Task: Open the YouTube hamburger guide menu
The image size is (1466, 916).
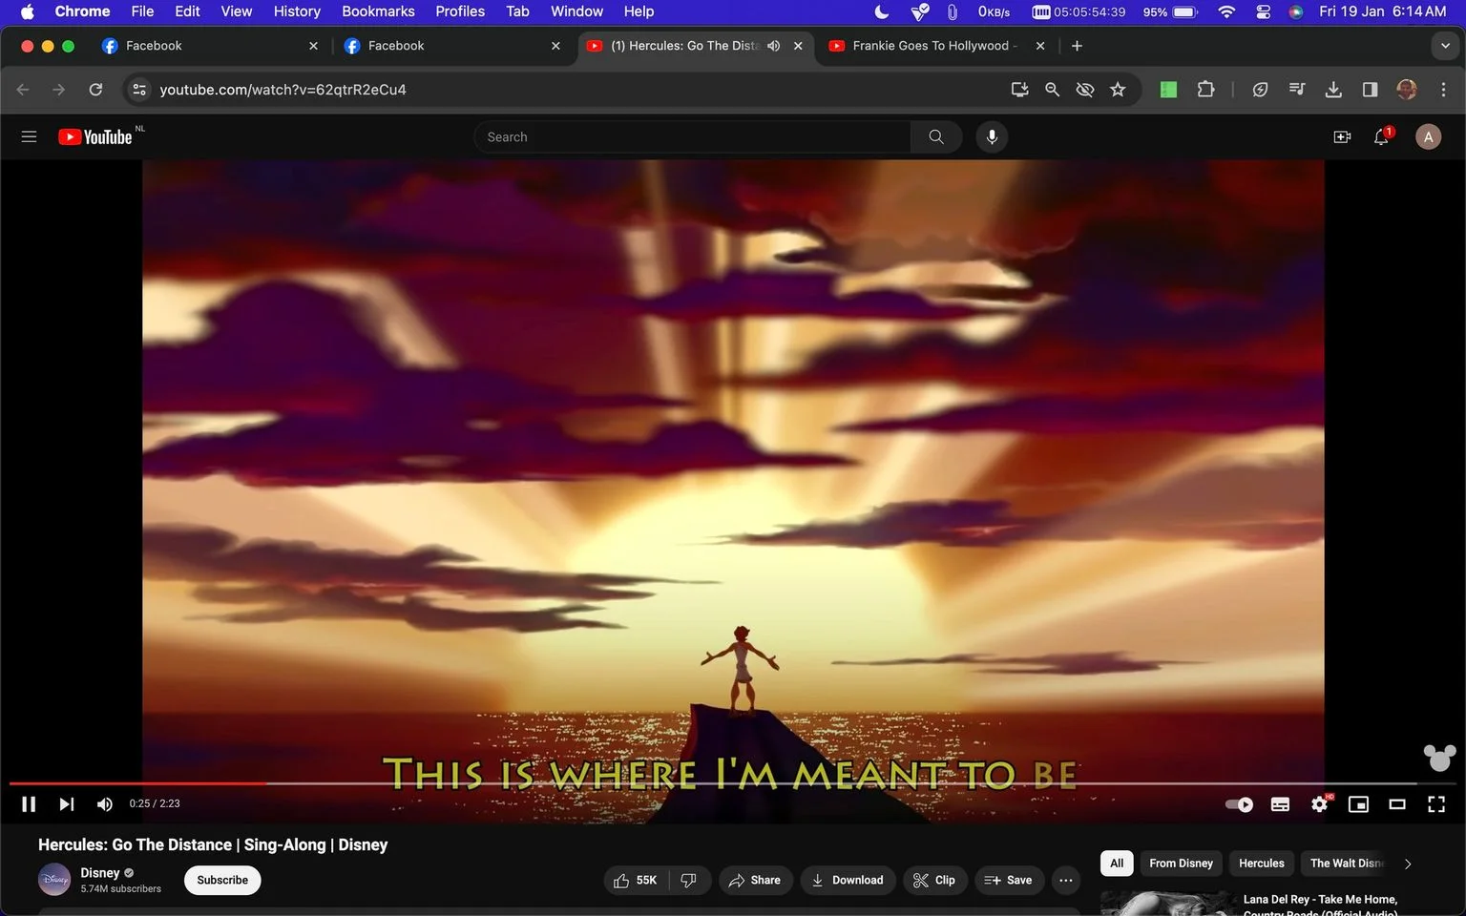Action: point(29,137)
